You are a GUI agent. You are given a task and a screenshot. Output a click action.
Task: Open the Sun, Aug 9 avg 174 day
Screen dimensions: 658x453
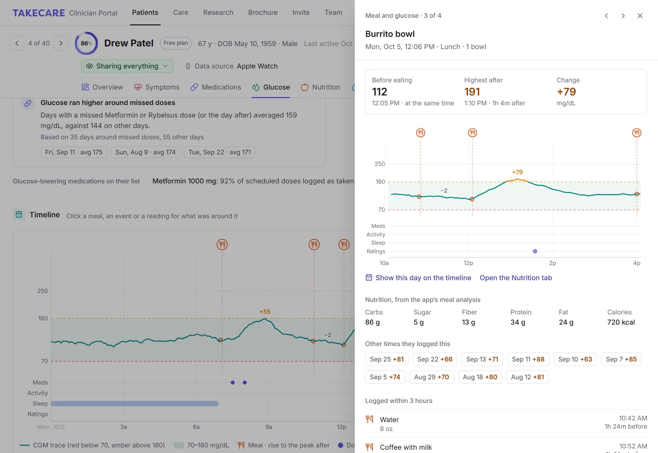click(x=145, y=152)
